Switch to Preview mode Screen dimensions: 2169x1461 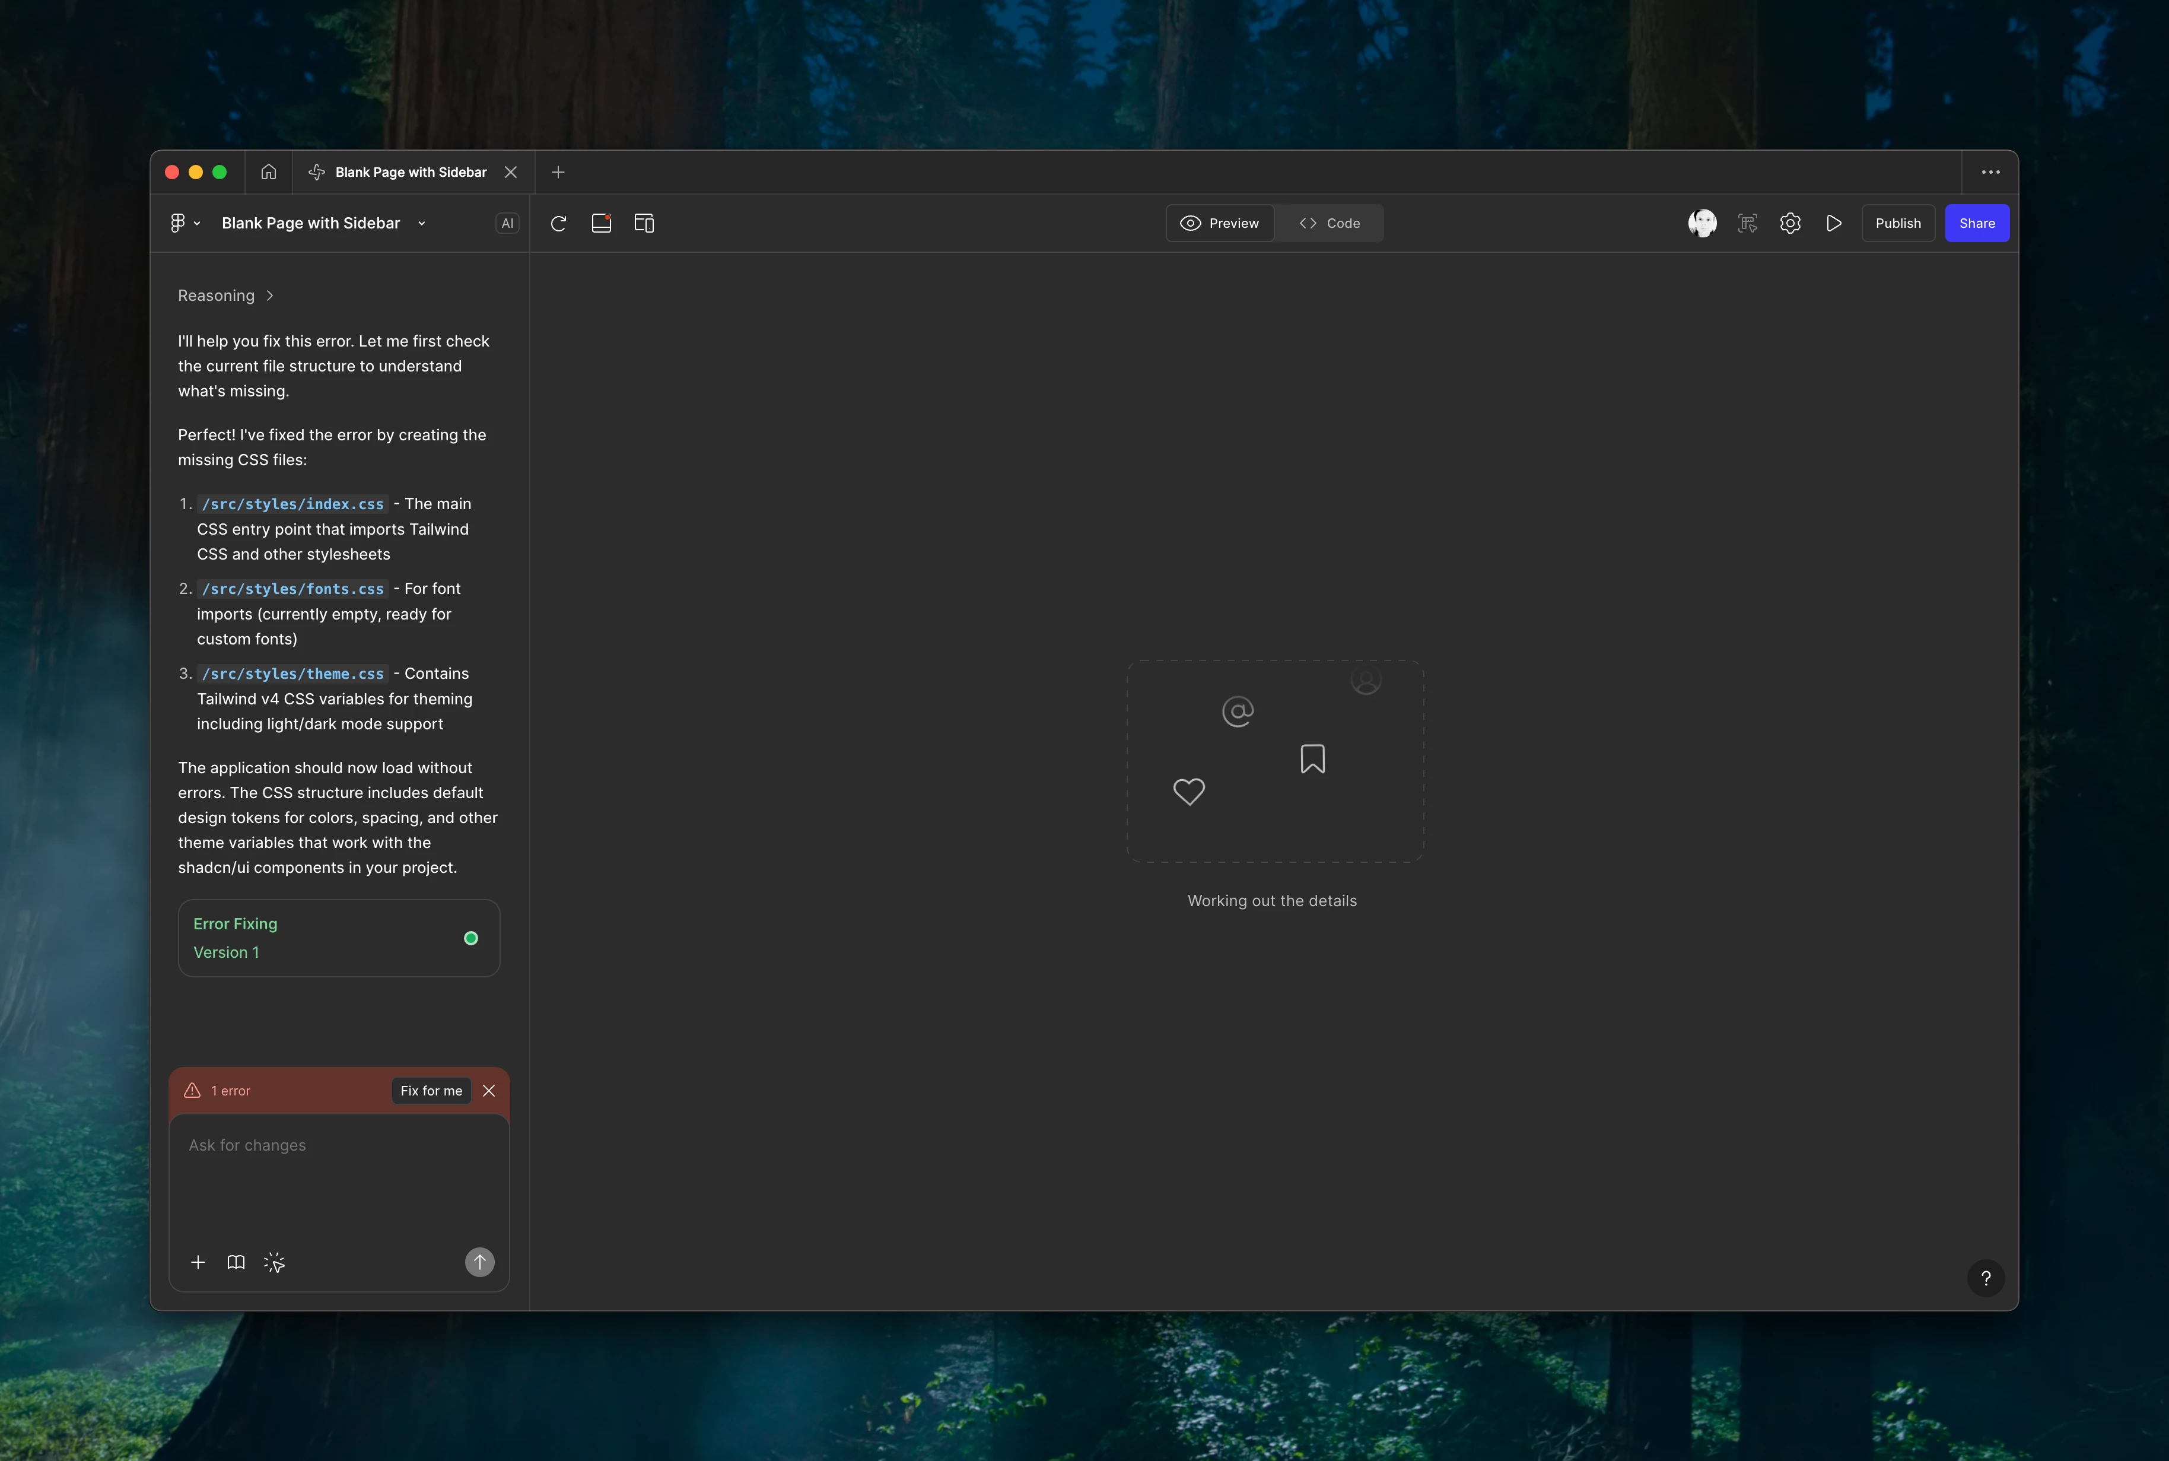(1219, 224)
